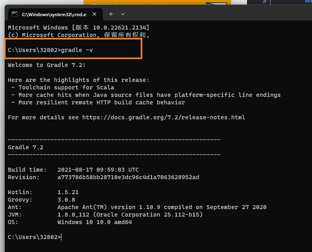Select the C:\Windows\system32\cmd.exe tab
Viewport: 312px width, 252px height.
pyautogui.click(x=53, y=14)
